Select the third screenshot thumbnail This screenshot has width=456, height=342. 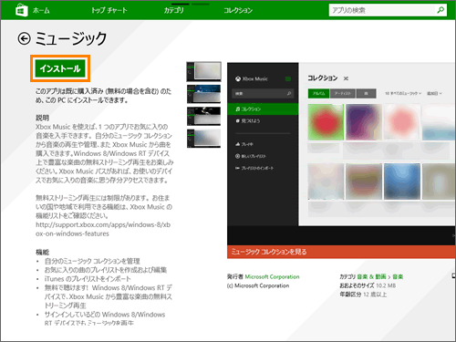pyautogui.click(x=203, y=116)
